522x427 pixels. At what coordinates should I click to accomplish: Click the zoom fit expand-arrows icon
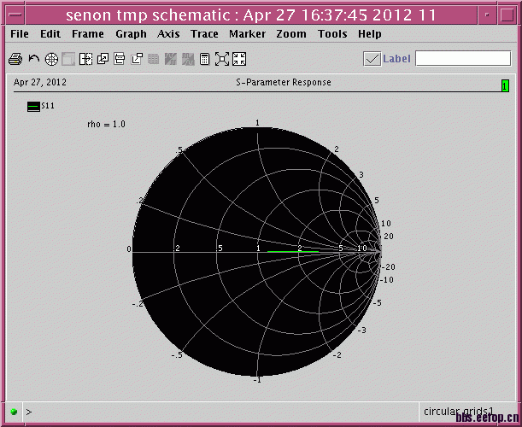pos(222,59)
